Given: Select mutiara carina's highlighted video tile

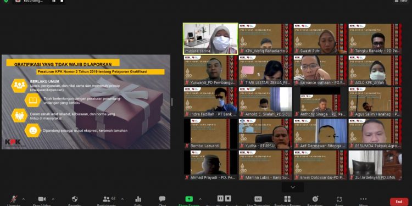Looking at the screenshot, I should [x=210, y=38].
